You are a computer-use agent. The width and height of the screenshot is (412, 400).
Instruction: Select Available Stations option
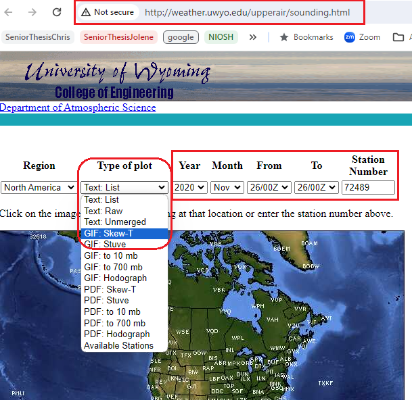[118, 345]
